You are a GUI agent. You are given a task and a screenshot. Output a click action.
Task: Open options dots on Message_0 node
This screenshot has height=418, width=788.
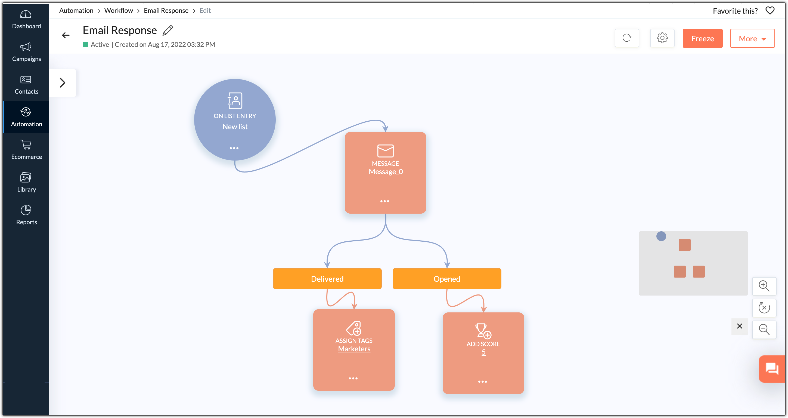[x=384, y=201]
